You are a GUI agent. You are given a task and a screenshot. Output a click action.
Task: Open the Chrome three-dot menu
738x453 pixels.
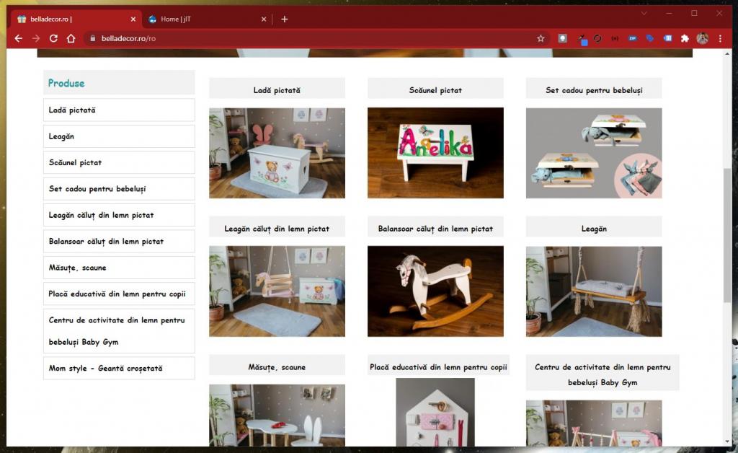(x=720, y=38)
